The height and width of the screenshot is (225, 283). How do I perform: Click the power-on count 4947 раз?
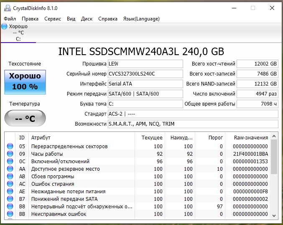(258, 94)
